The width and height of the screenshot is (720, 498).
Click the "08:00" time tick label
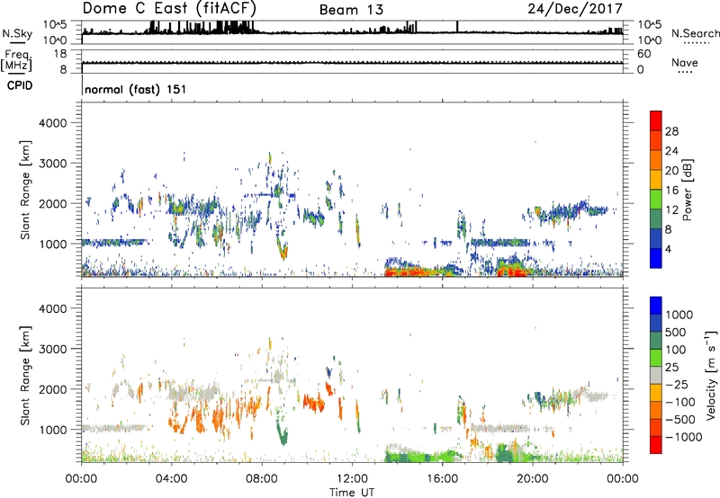coord(262,479)
